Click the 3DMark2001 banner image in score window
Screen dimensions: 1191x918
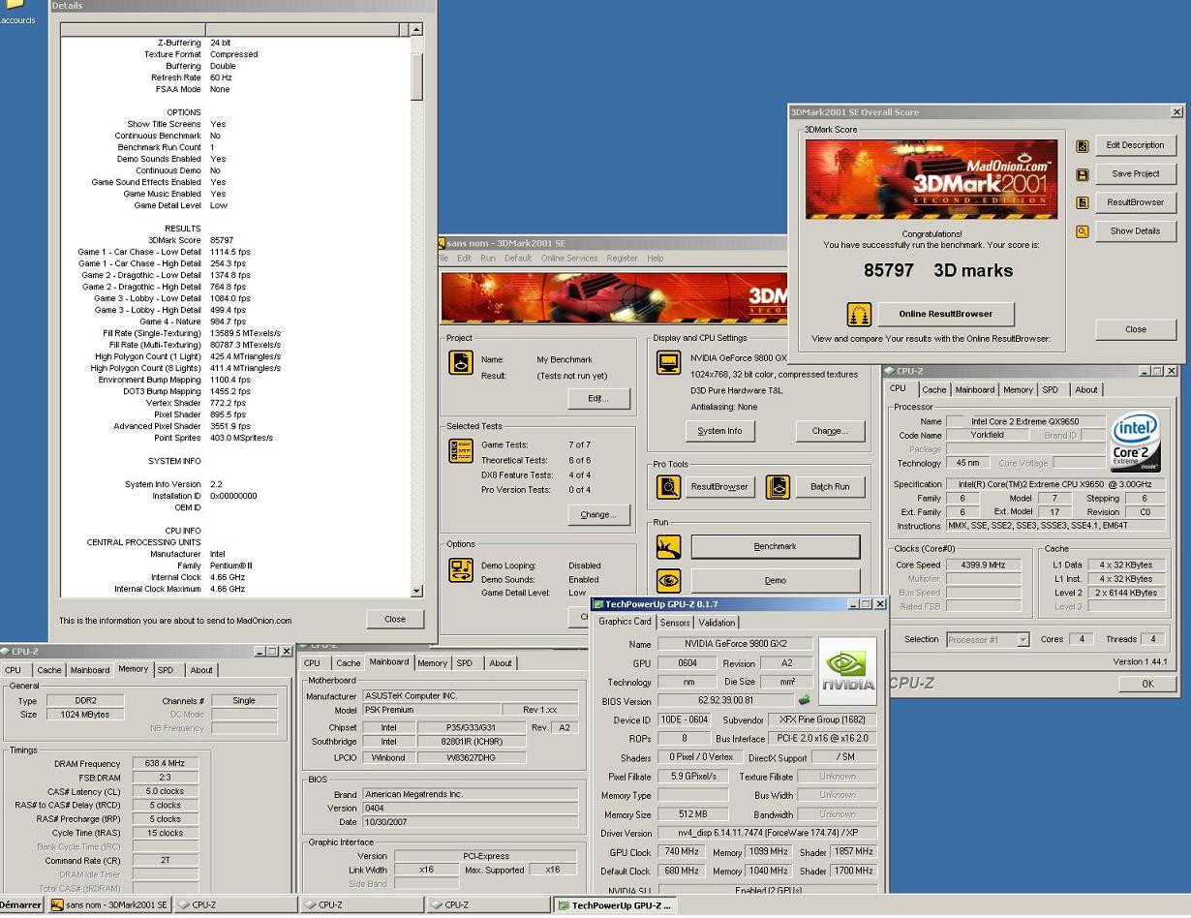(x=931, y=179)
